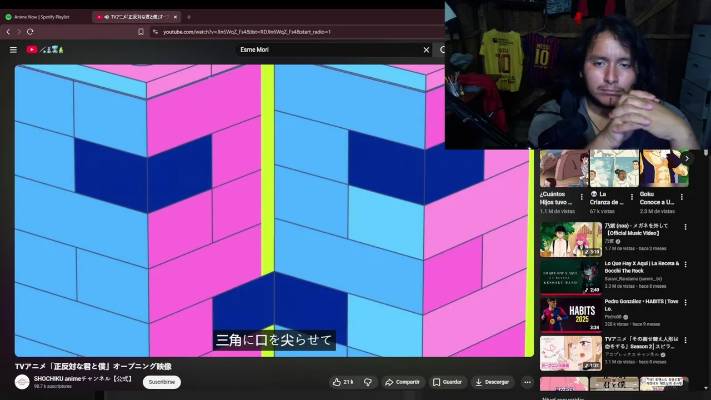Open the 'SHOCHIKU animeチャンネル【公式】' channel name
The height and width of the screenshot is (400, 711).
click(84, 378)
